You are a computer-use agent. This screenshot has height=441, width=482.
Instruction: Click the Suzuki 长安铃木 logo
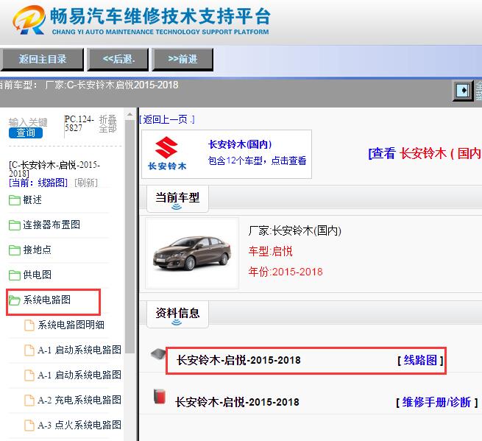(x=167, y=153)
